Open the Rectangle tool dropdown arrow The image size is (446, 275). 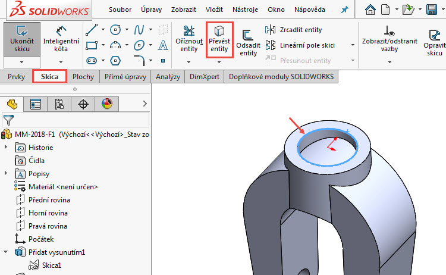[103, 45]
